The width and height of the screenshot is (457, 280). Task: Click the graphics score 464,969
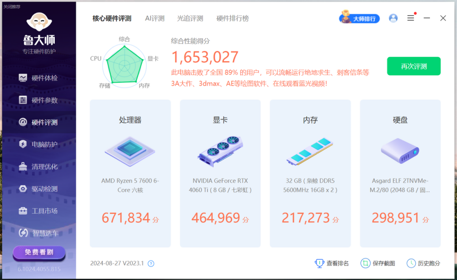point(216,218)
